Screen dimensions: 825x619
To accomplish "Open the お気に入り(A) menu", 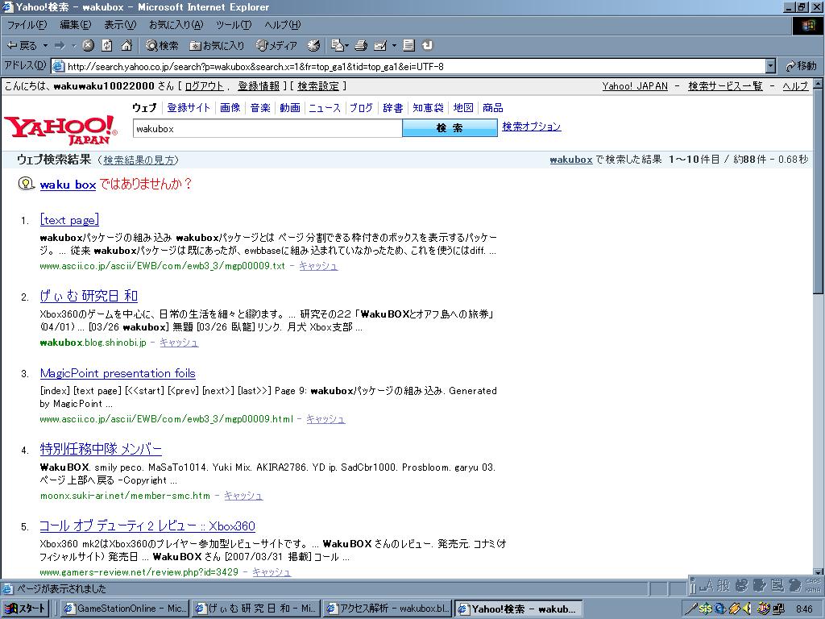I will [176, 25].
